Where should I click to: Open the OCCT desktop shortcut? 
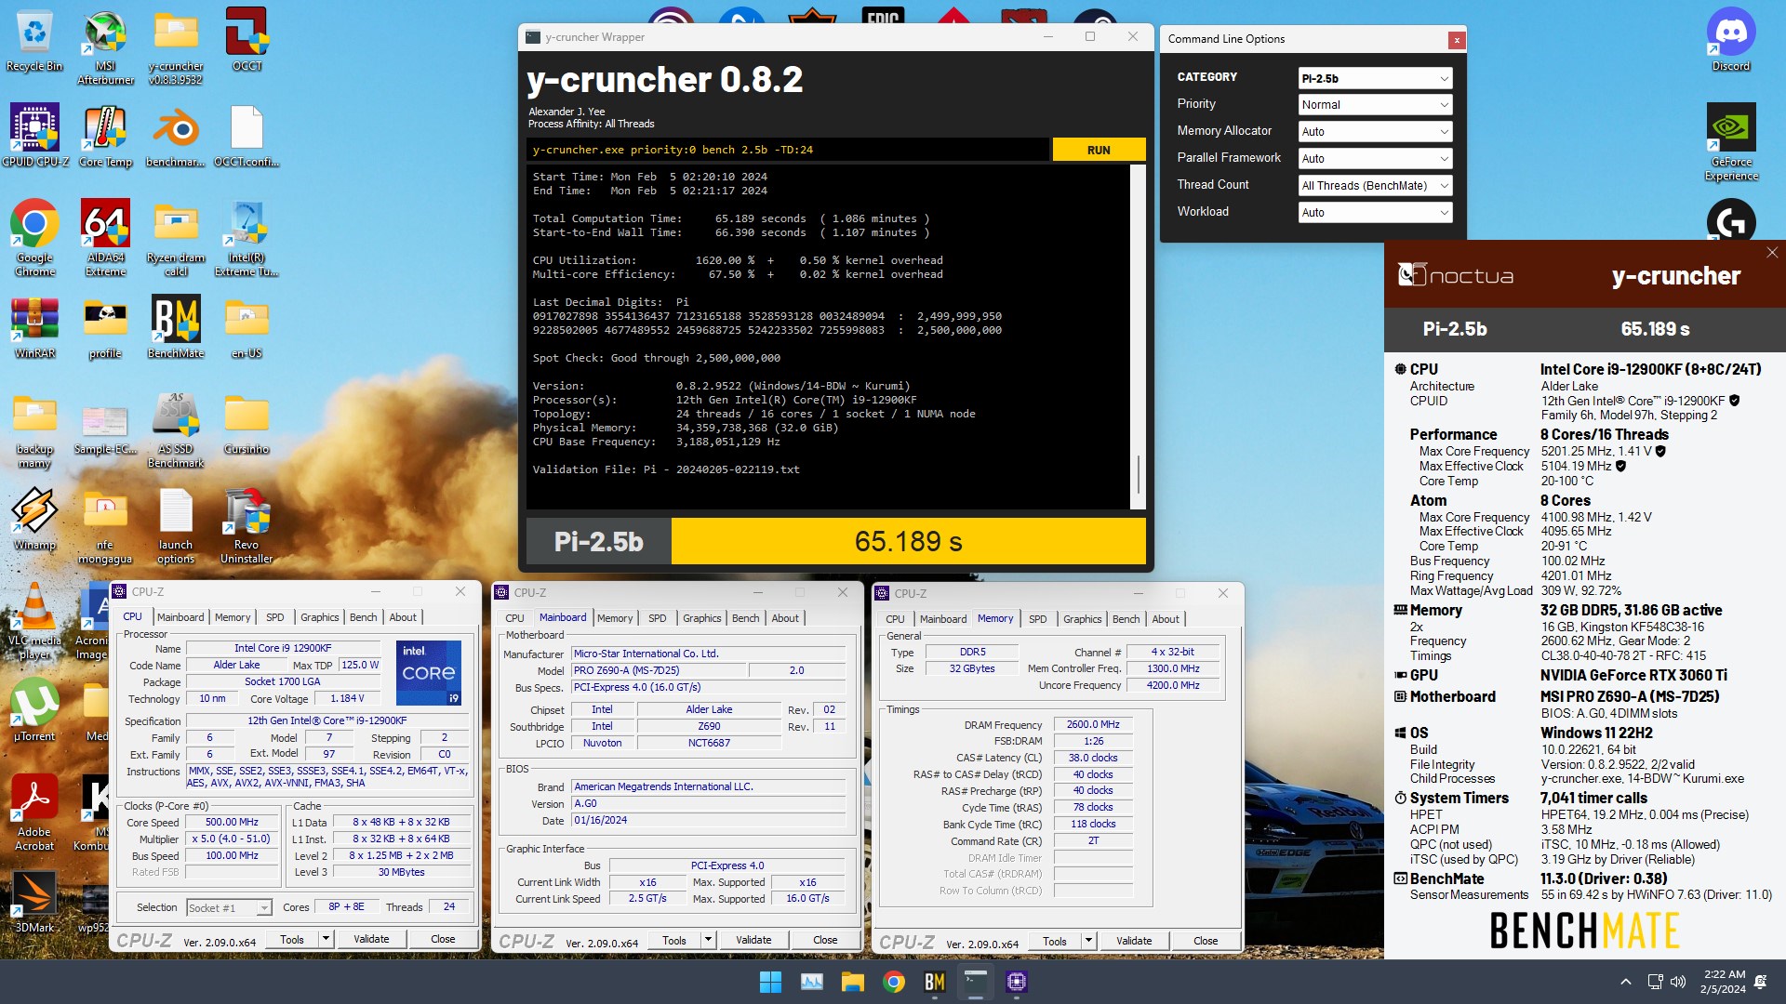[247, 42]
